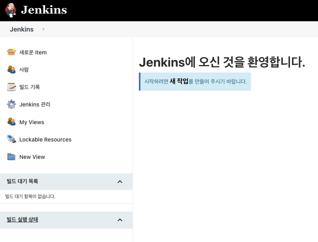318x242 pixels.
Task: Open the 빌드 실행 상태 link
Action: point(22,220)
